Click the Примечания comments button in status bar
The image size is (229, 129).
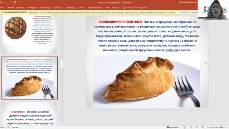[x=172, y=128]
